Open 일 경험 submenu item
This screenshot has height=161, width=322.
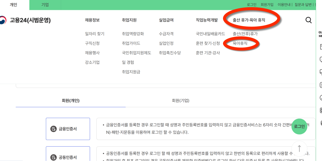[x=128, y=62]
